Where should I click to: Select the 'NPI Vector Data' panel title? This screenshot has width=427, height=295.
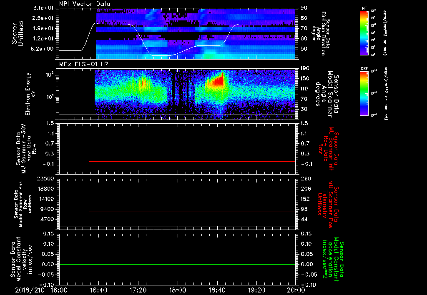(x=85, y=4)
